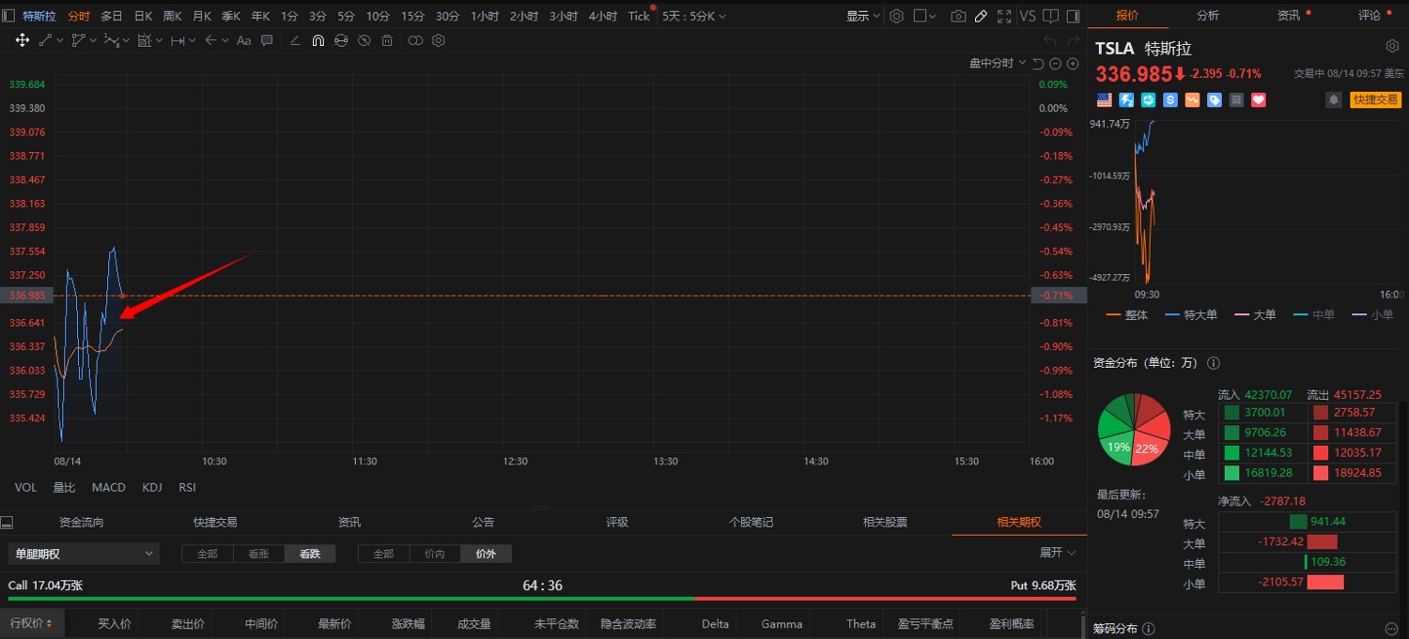Viewport: 1409px width, 639px height.
Task: Show the 量比 volume ratio indicator
Action: [64, 487]
